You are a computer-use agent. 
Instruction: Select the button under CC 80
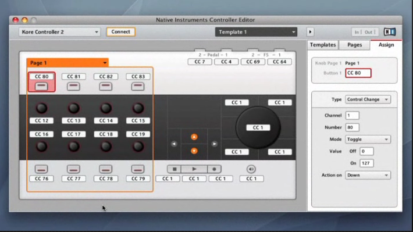41,86
